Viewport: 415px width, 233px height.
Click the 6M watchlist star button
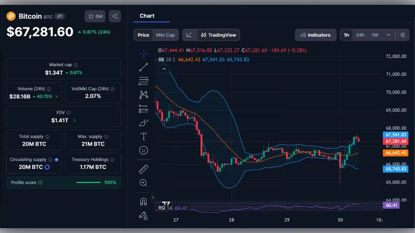(95, 16)
